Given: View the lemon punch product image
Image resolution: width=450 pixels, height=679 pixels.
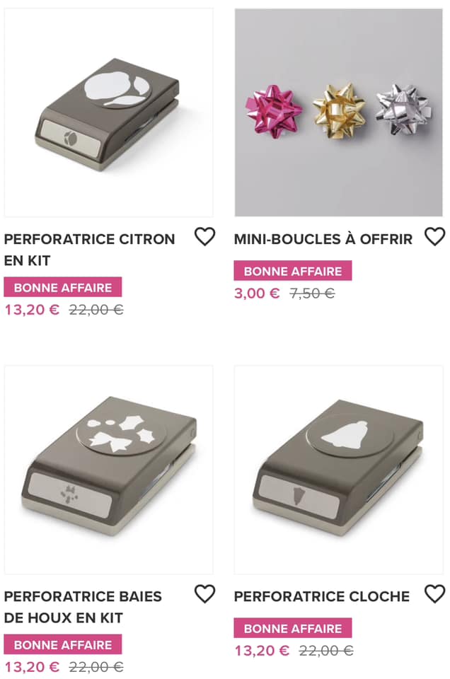Looking at the screenshot, I should coord(108,113).
